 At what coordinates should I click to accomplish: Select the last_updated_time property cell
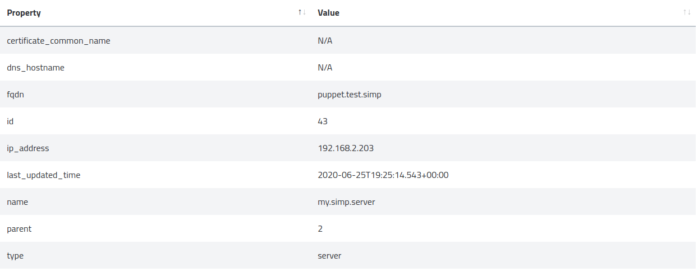pos(44,175)
